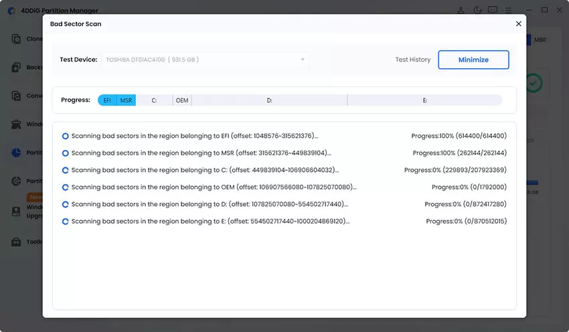Click the D: region scan description text

click(x=210, y=204)
